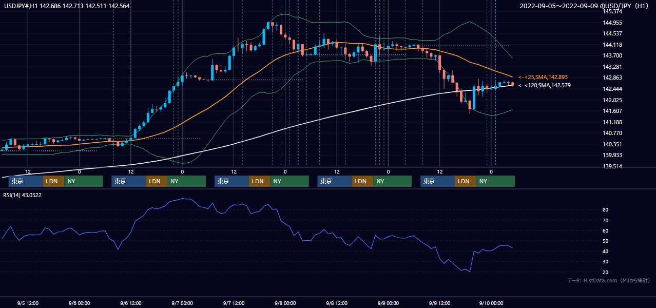Screen dimensions: 656x308
Task: Click price axis value 142.863
Action: [612, 78]
